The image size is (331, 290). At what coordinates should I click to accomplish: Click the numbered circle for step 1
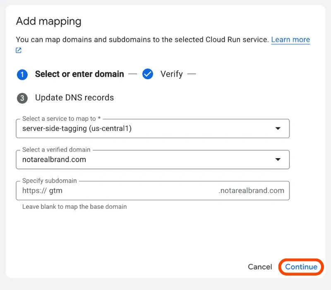[x=22, y=74]
